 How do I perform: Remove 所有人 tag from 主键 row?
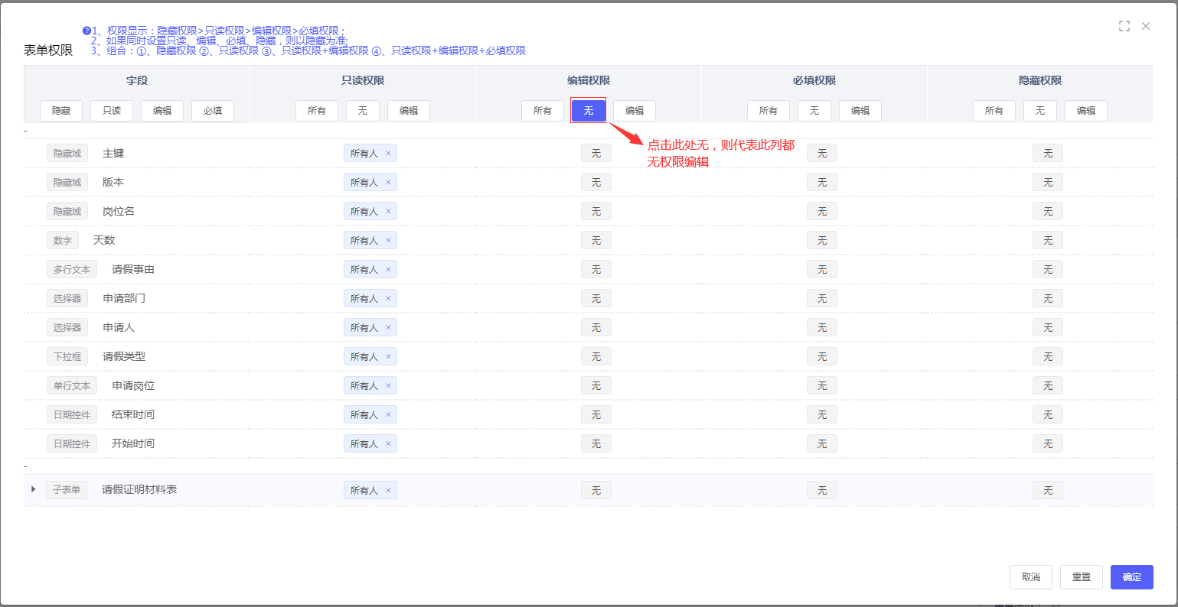[x=389, y=153]
